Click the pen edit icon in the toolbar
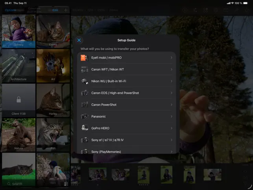Viewport: 253px width, 190px height. tap(236, 10)
